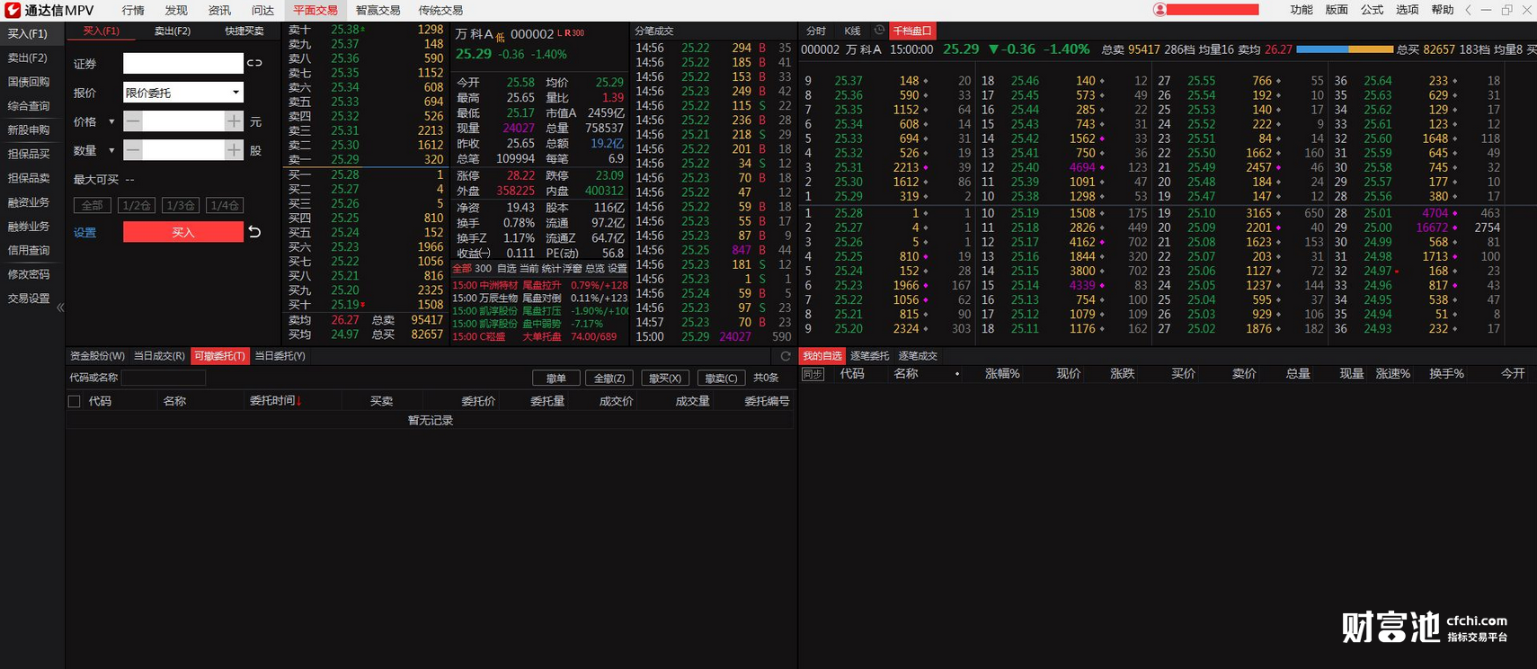Screen dimensions: 1537x669
Task: Increase quantity with plus button
Action: (x=234, y=150)
